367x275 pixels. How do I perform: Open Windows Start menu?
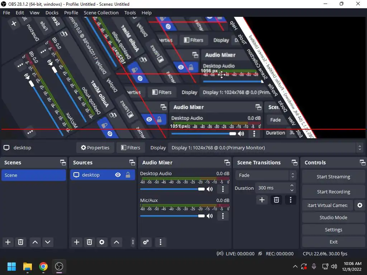(x=11, y=266)
